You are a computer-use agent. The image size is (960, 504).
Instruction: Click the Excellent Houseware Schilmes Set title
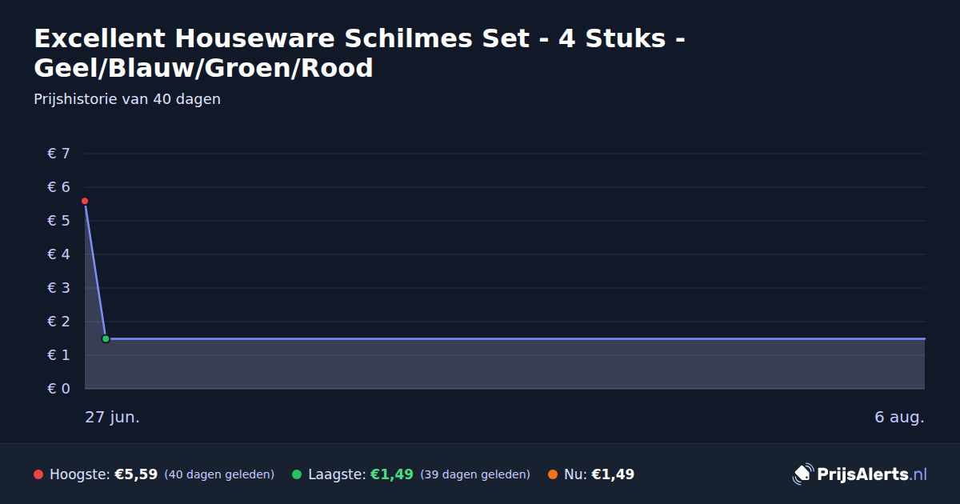[x=358, y=53]
